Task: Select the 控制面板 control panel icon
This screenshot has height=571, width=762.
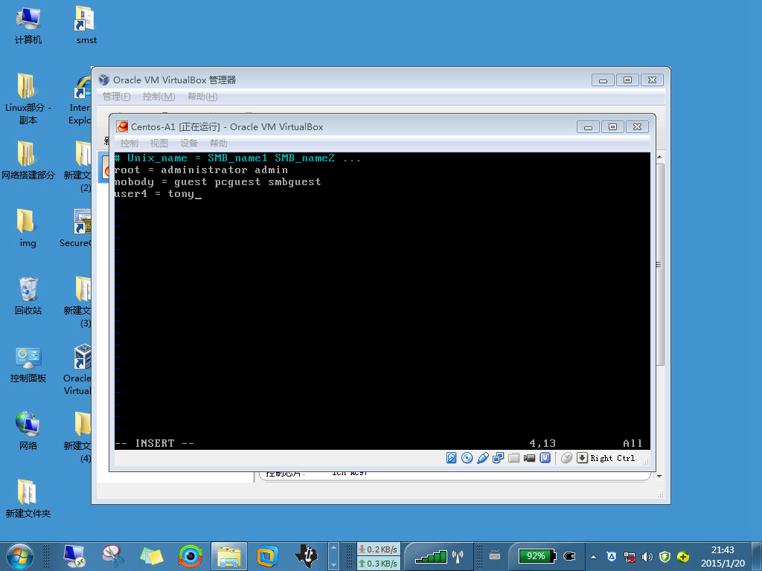Action: (x=28, y=364)
